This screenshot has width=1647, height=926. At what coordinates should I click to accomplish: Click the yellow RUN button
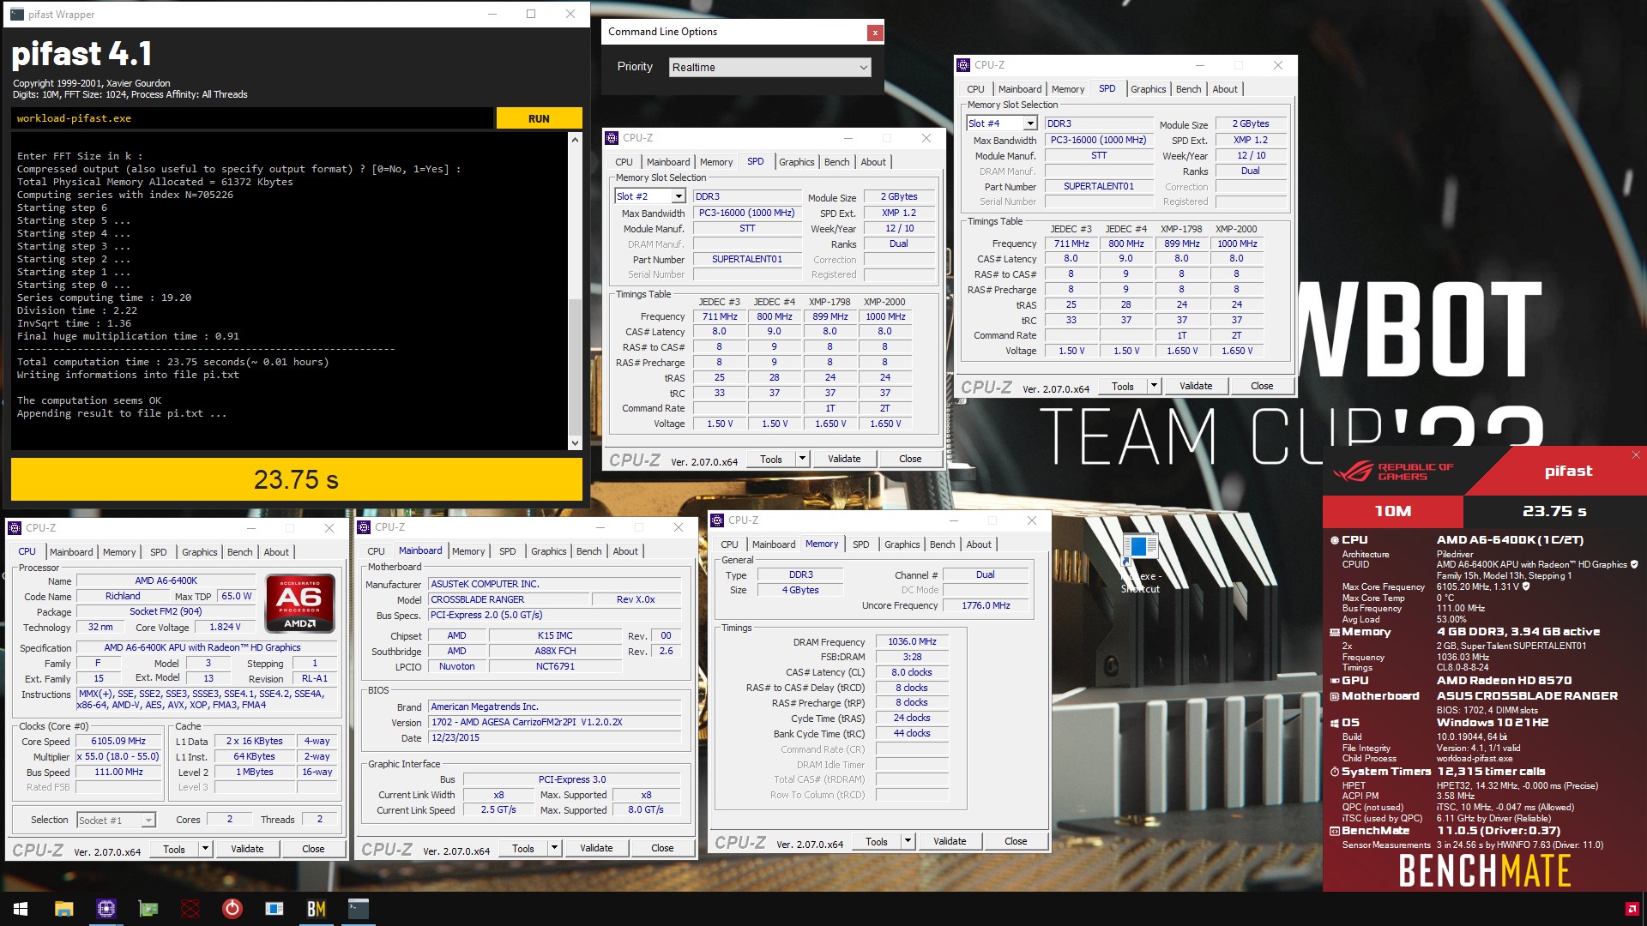tap(539, 118)
